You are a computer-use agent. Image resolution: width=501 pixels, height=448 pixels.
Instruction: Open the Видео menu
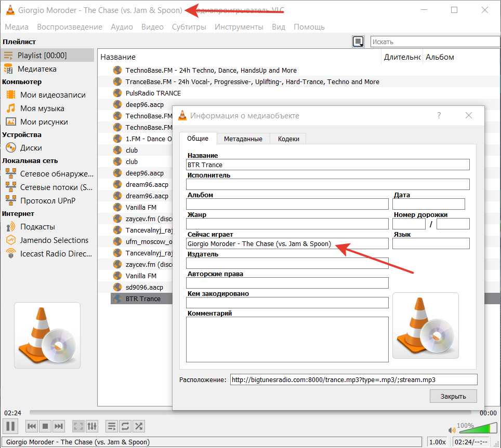coord(152,27)
